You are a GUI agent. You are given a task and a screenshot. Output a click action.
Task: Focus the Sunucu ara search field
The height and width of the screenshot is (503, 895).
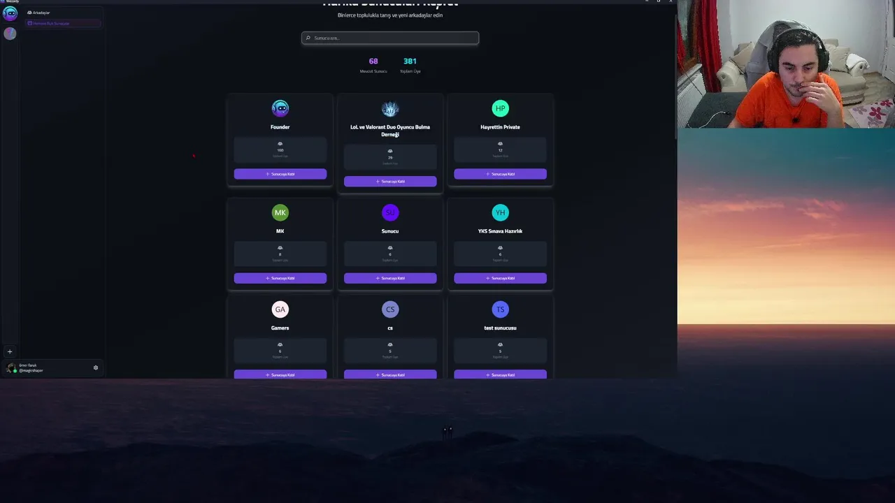coord(390,38)
